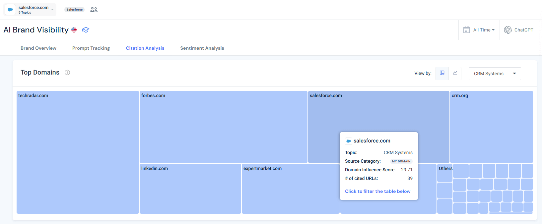Image resolution: width=542 pixels, height=224 pixels.
Task: Select the expertmarket.com treemap block
Action: (x=291, y=189)
